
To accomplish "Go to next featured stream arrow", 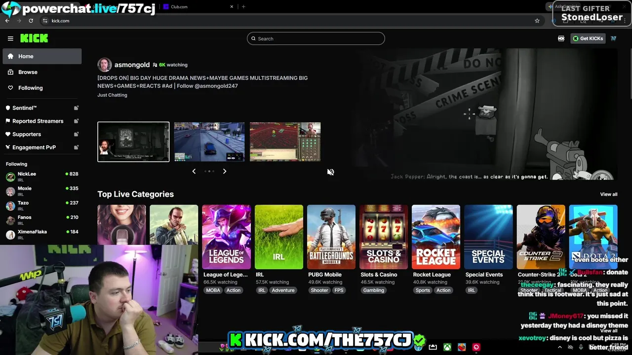I will click(x=225, y=171).
